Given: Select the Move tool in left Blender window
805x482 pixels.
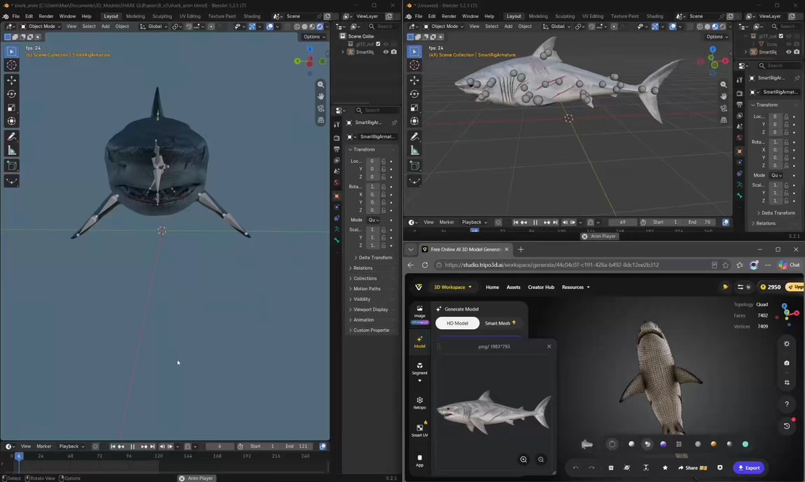Looking at the screenshot, I should coord(11,80).
